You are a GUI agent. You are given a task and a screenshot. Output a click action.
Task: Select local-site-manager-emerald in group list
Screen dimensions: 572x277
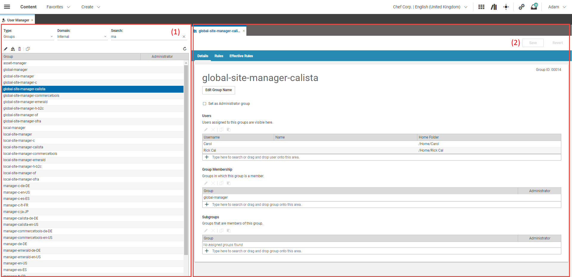pos(24,160)
